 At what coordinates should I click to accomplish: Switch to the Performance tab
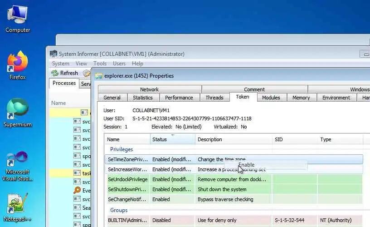coord(179,98)
